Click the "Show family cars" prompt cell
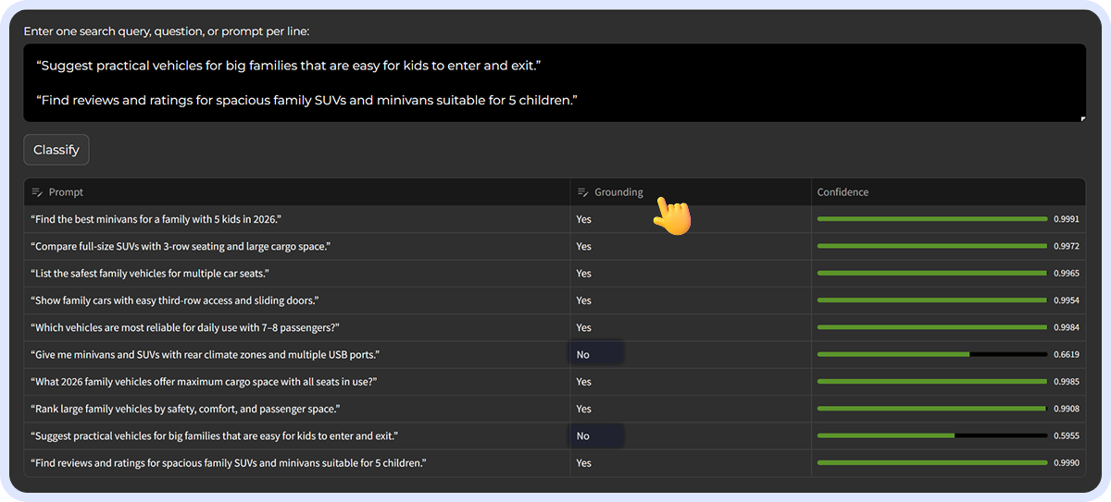This screenshot has width=1111, height=502. [175, 300]
